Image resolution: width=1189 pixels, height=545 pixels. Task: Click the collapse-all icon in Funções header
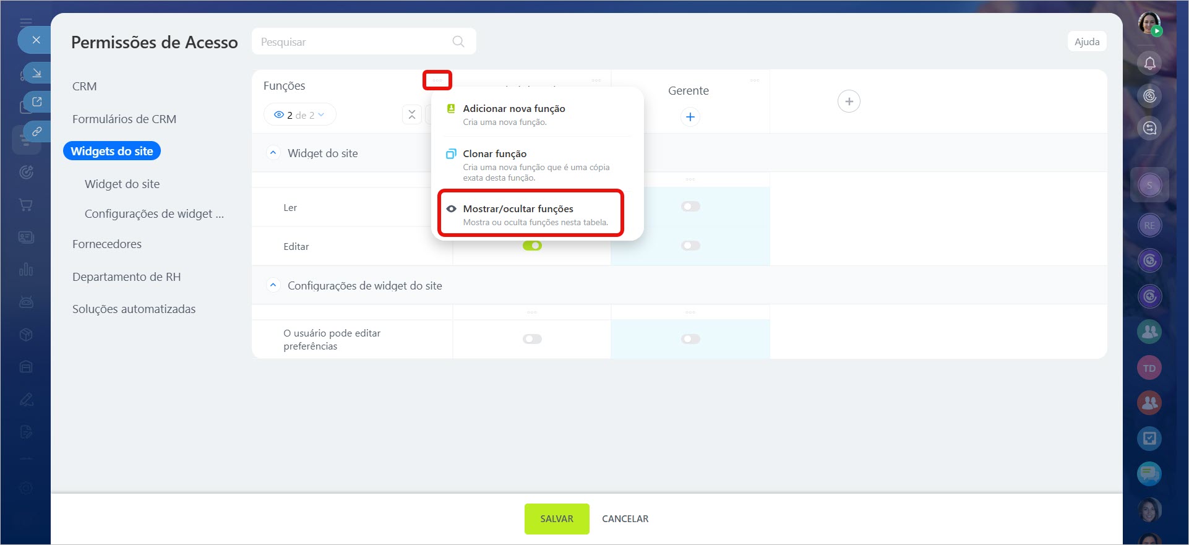(x=412, y=114)
